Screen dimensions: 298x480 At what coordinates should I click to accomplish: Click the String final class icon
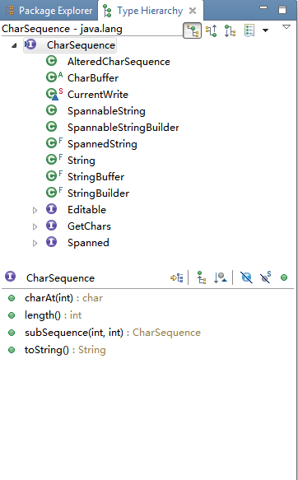[x=54, y=160]
